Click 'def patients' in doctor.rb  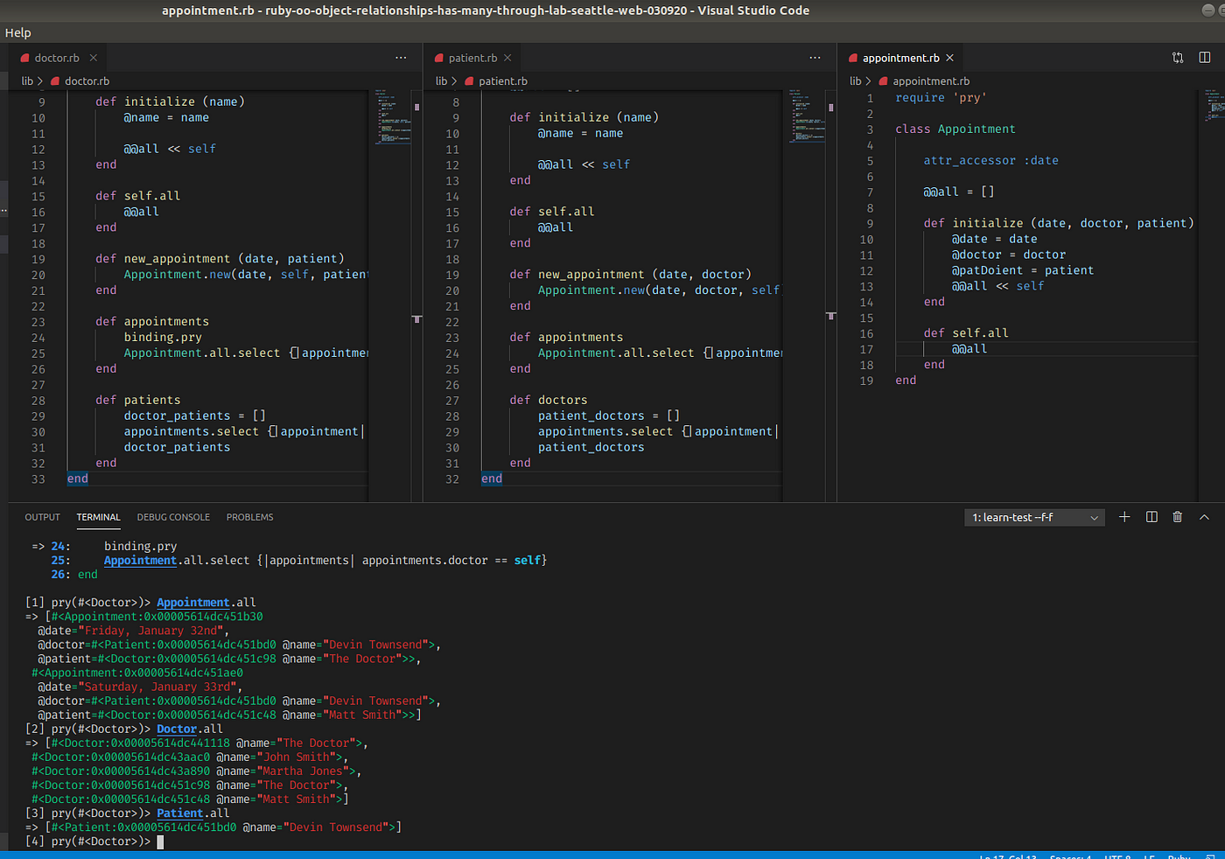point(138,400)
